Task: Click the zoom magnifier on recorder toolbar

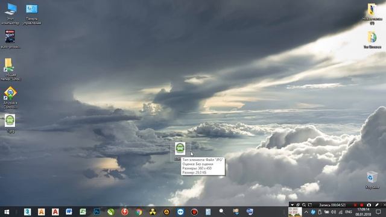Action: click(x=304, y=205)
